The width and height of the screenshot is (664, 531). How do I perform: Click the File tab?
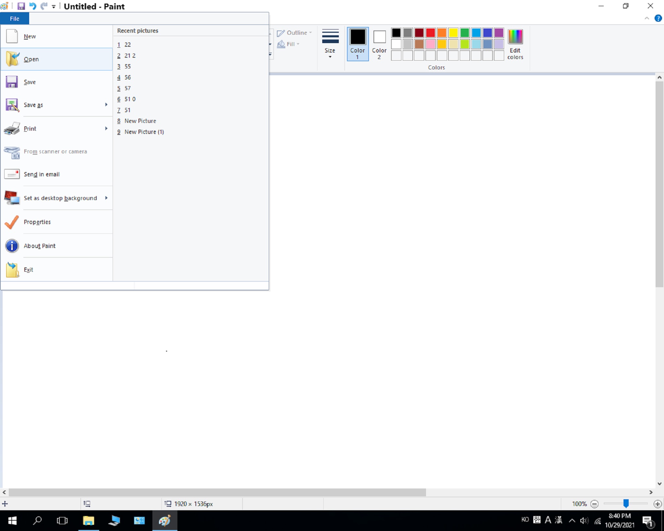pos(15,18)
